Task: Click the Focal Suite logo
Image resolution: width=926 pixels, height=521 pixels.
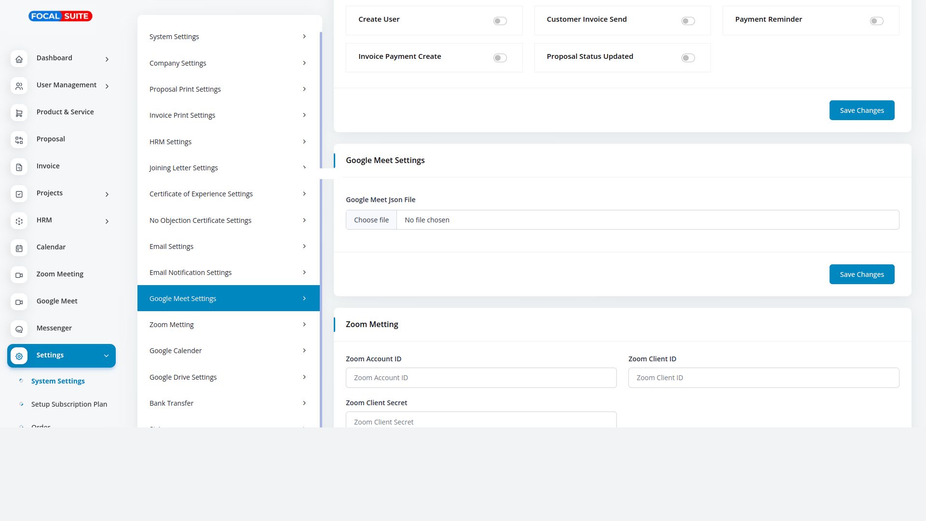Action: coord(60,16)
